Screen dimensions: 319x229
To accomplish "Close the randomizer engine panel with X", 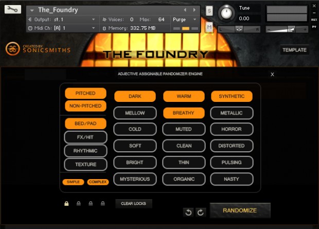I will [x=272, y=74].
